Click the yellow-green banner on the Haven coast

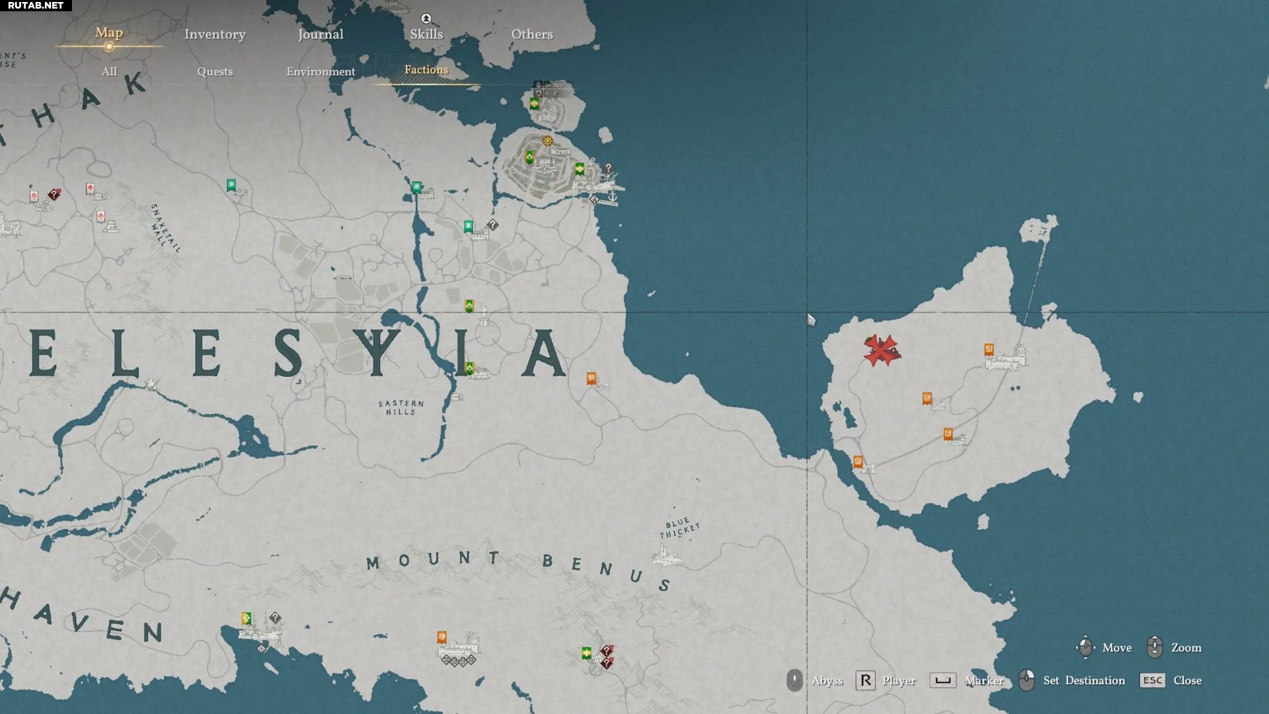(x=246, y=618)
